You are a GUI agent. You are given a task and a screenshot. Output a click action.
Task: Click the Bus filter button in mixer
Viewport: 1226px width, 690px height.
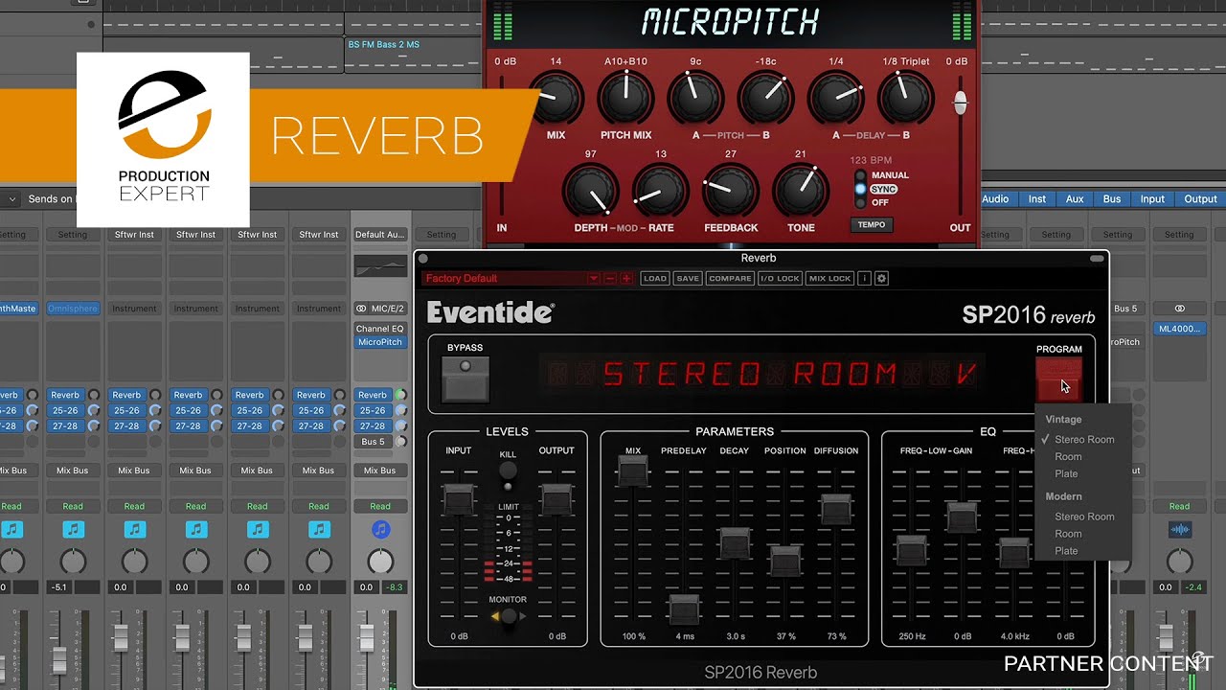point(1111,199)
